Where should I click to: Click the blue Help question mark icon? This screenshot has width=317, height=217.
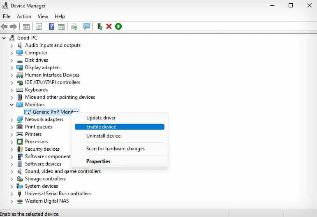pyautogui.click(x=51, y=26)
